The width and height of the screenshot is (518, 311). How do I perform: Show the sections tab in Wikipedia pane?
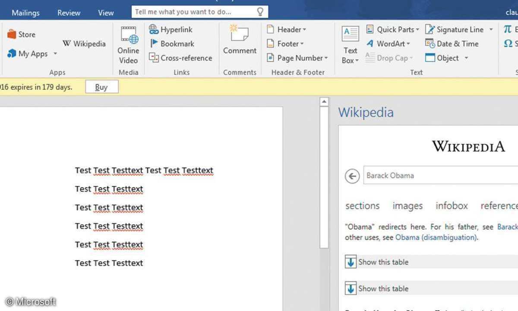coord(363,206)
